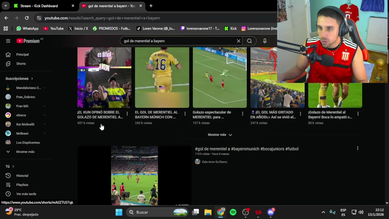Image resolution: width=389 pixels, height=219 pixels.
Task: Open the WhatsApp bookmark
Action: [28, 28]
